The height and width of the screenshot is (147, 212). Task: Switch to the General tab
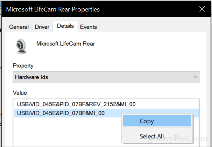pyautogui.click(x=19, y=27)
